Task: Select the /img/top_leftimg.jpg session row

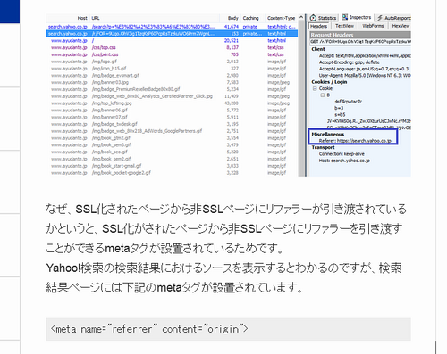Action: click(172, 103)
